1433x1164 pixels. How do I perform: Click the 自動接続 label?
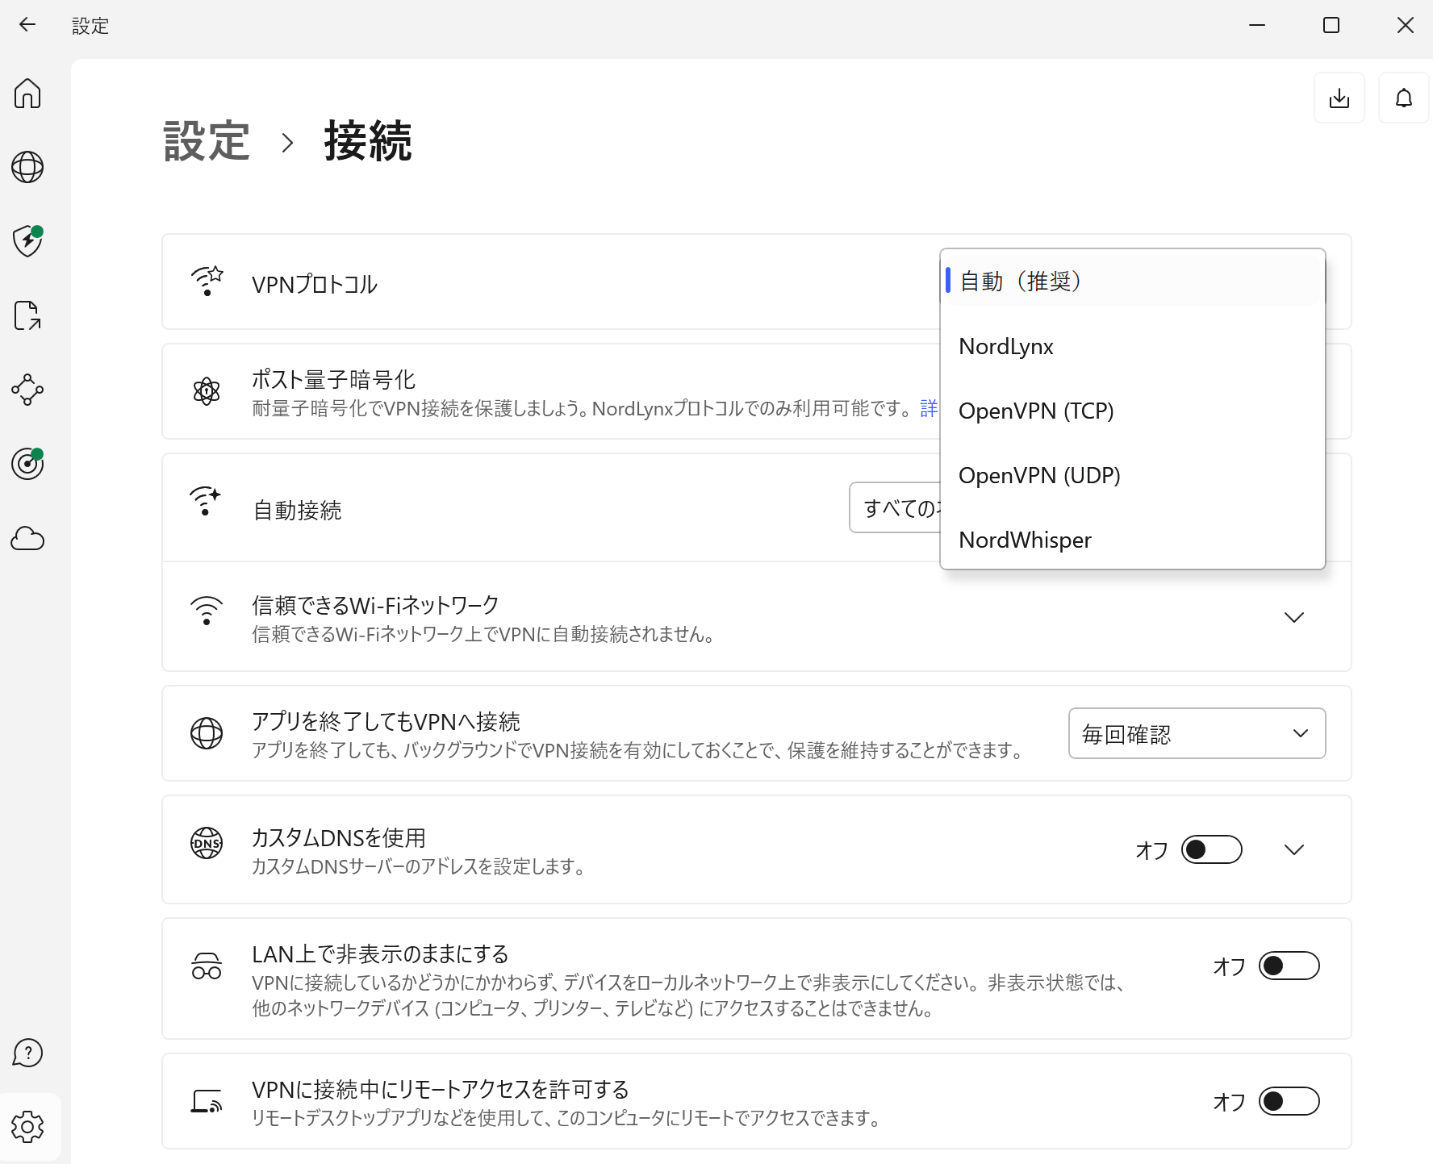click(x=298, y=510)
